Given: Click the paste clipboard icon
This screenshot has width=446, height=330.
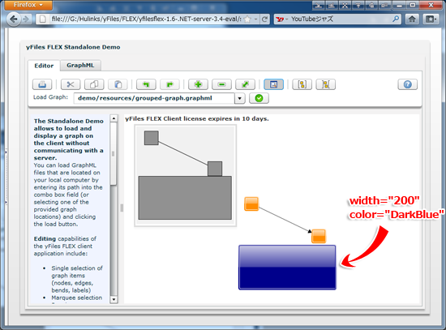Looking at the screenshot, I should pyautogui.click(x=118, y=84).
